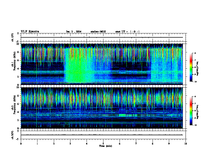The width and height of the screenshot is (209, 161).
Task: Click the ch.1 spectrogram color scale bar
Action: (191, 67)
